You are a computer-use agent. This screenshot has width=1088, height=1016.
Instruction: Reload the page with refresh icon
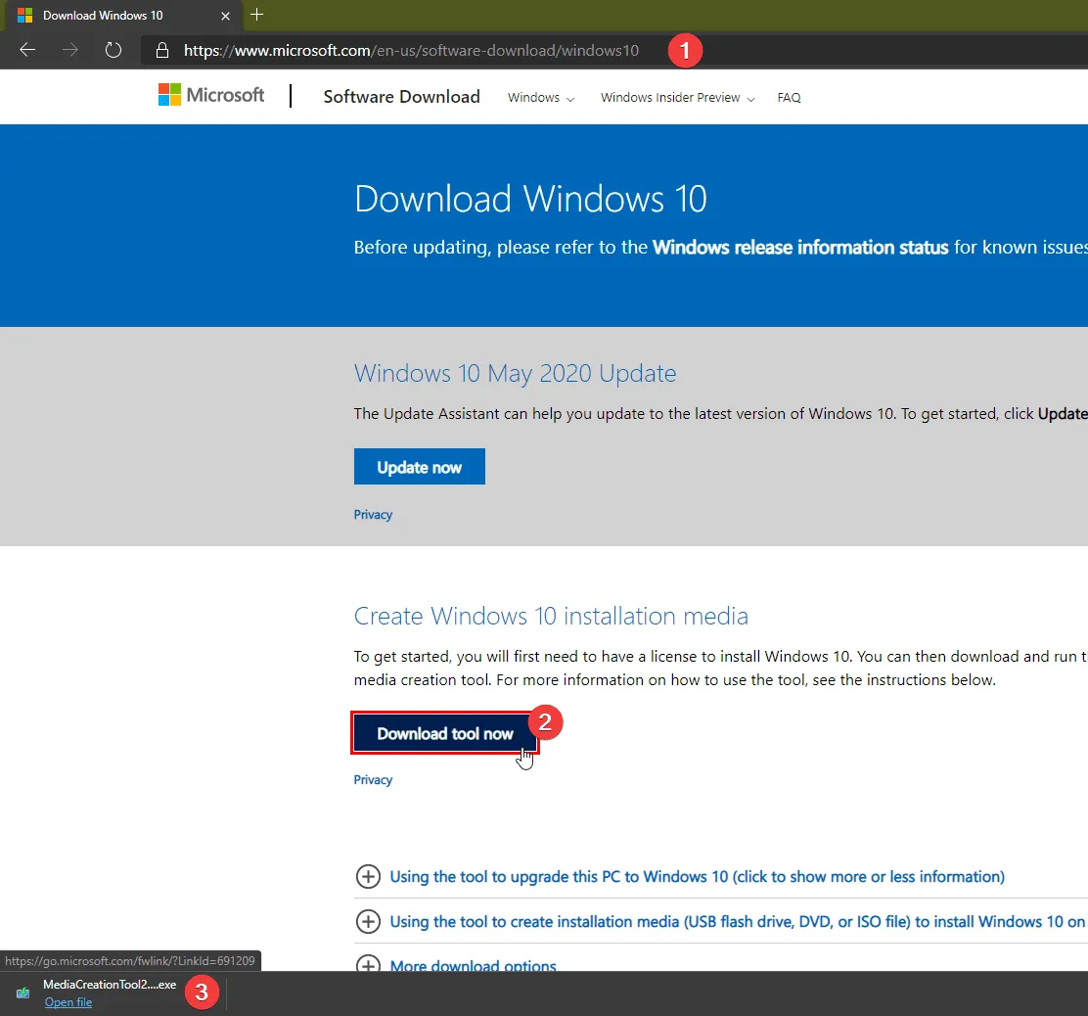point(113,50)
